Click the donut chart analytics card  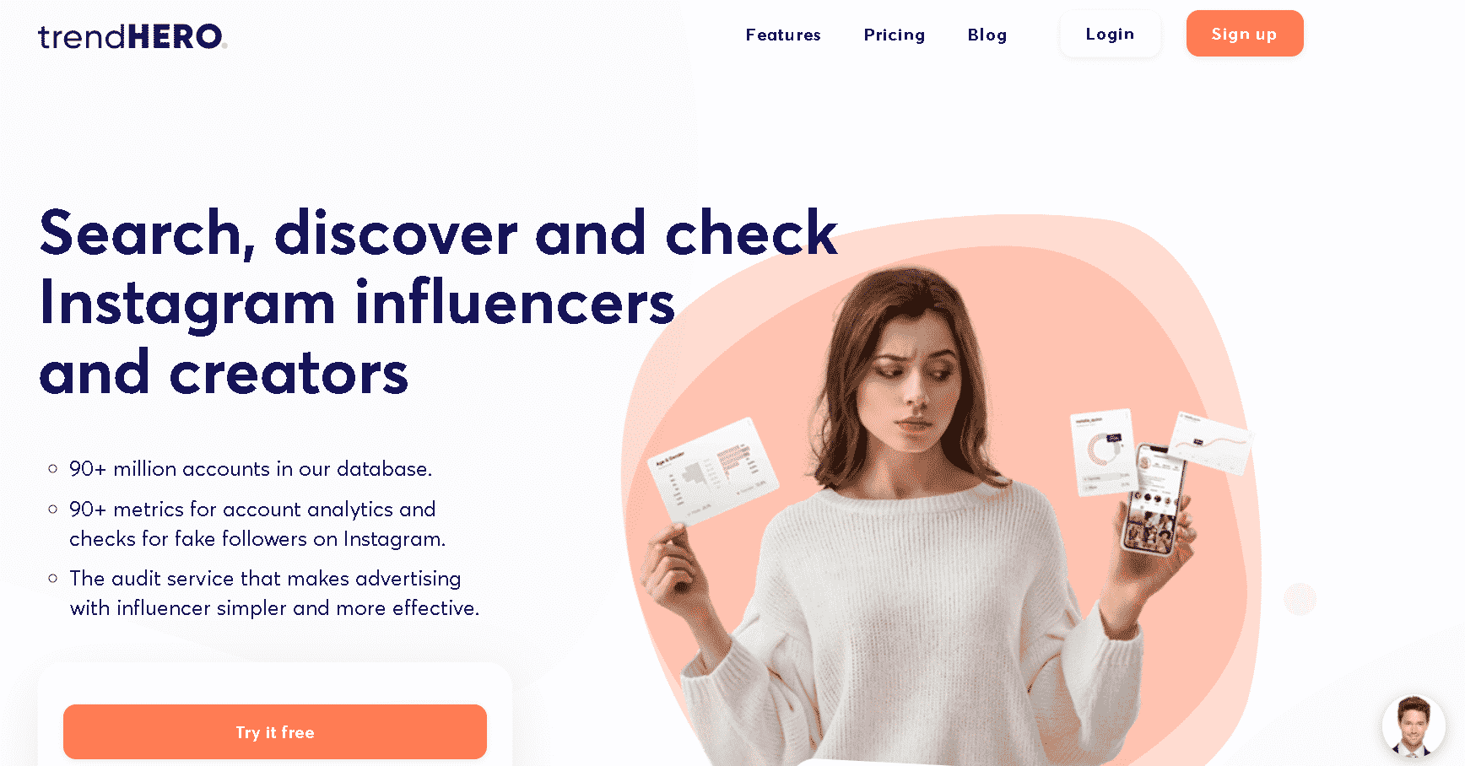[x=1102, y=452]
